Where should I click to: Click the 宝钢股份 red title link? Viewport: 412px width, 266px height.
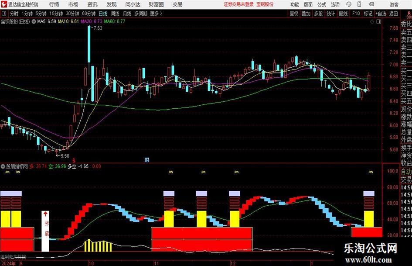point(265,4)
